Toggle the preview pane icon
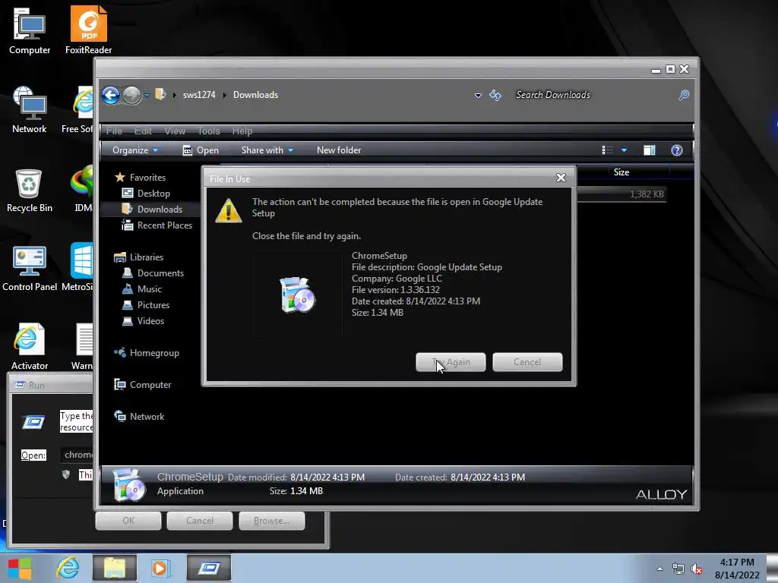This screenshot has height=583, width=778. (x=649, y=150)
